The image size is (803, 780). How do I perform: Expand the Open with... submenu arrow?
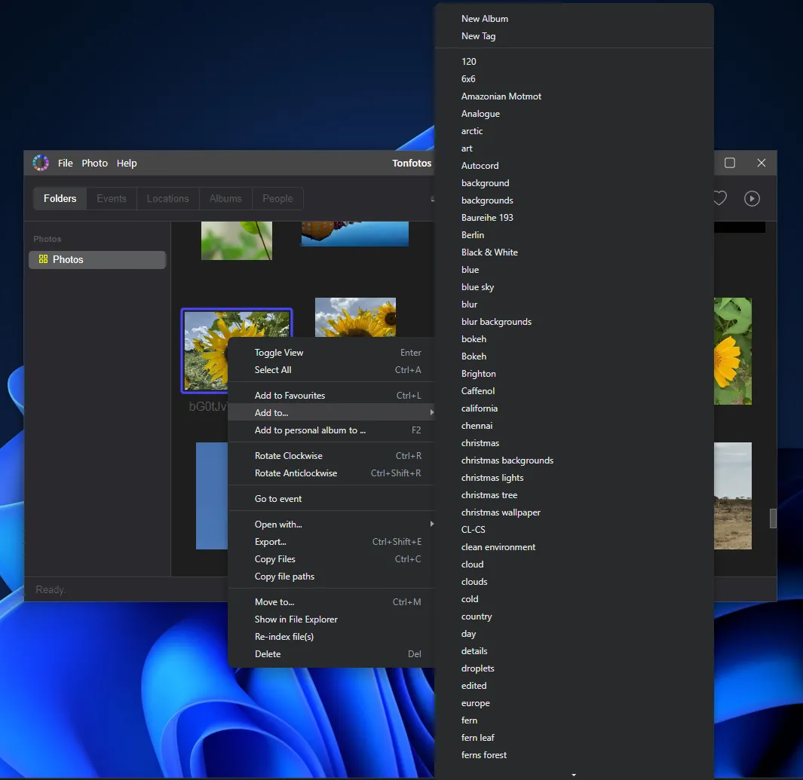pyautogui.click(x=432, y=524)
